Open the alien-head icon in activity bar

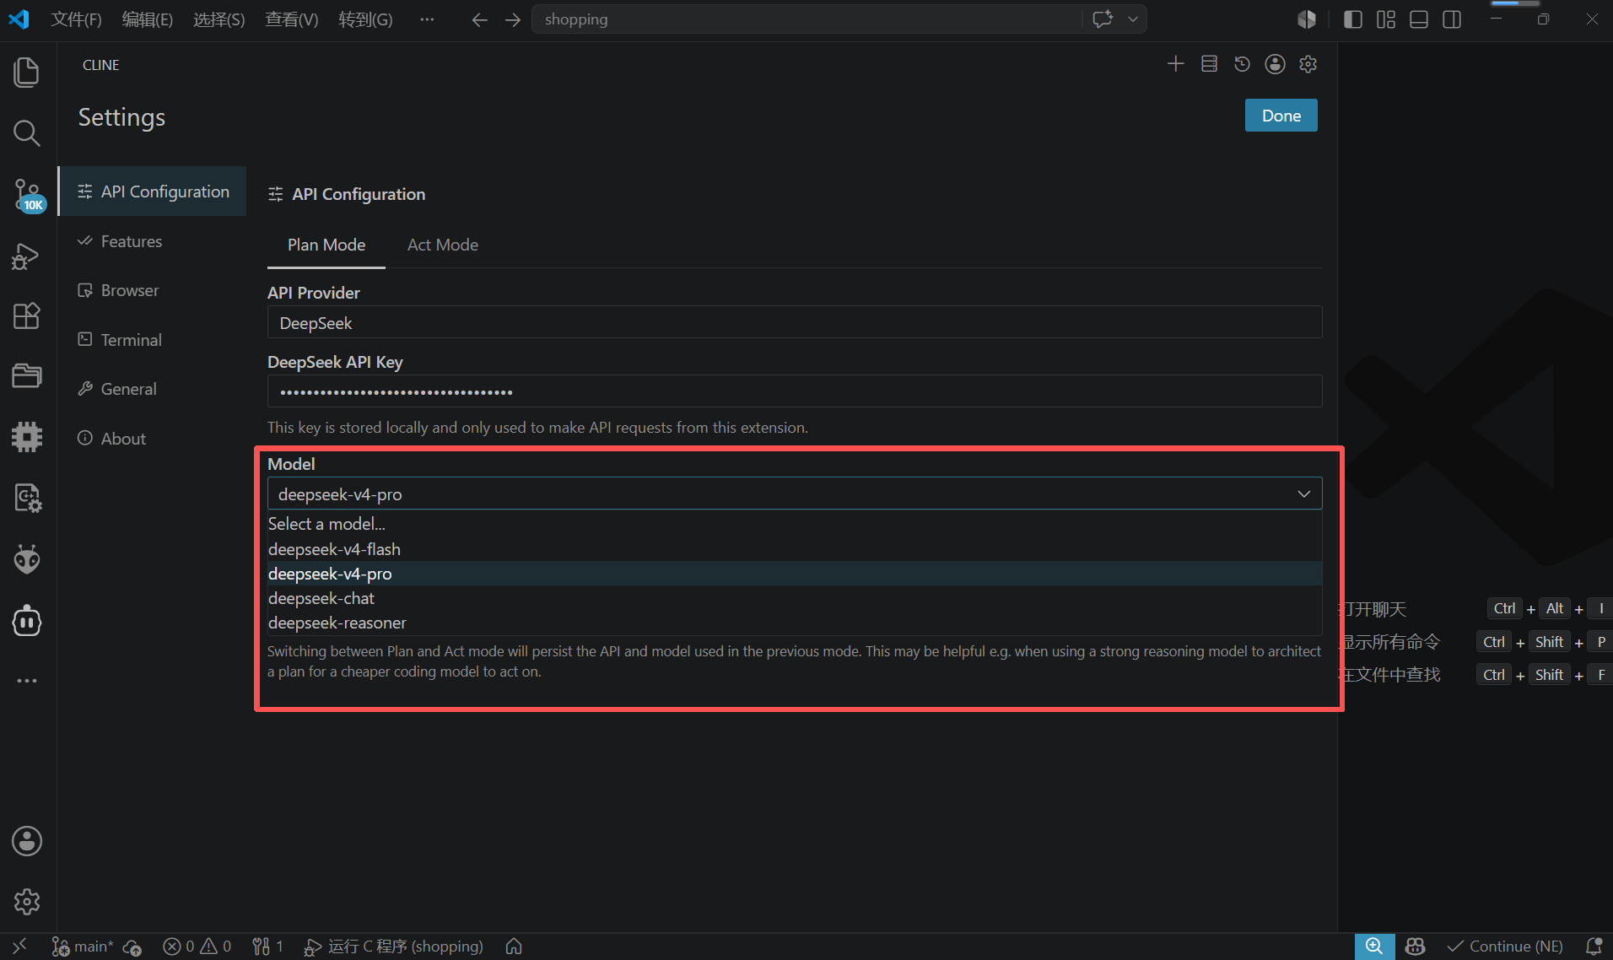point(27,559)
